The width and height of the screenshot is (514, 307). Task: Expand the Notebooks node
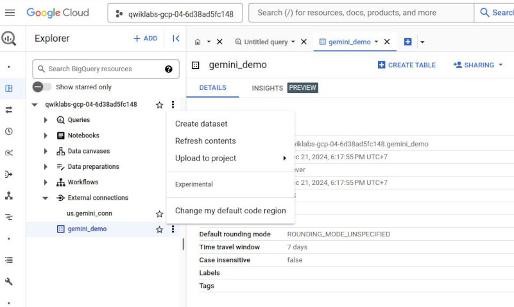tap(46, 136)
